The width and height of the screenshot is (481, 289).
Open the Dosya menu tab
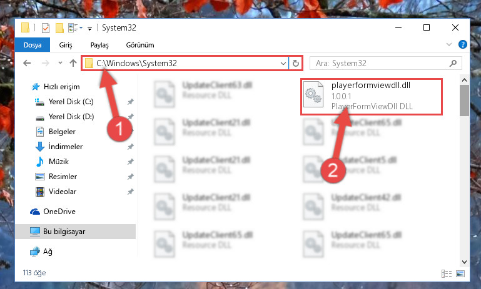point(33,45)
